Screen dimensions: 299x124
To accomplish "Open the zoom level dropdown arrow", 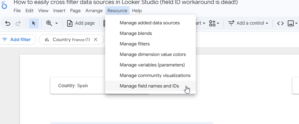I will point(57,23).
